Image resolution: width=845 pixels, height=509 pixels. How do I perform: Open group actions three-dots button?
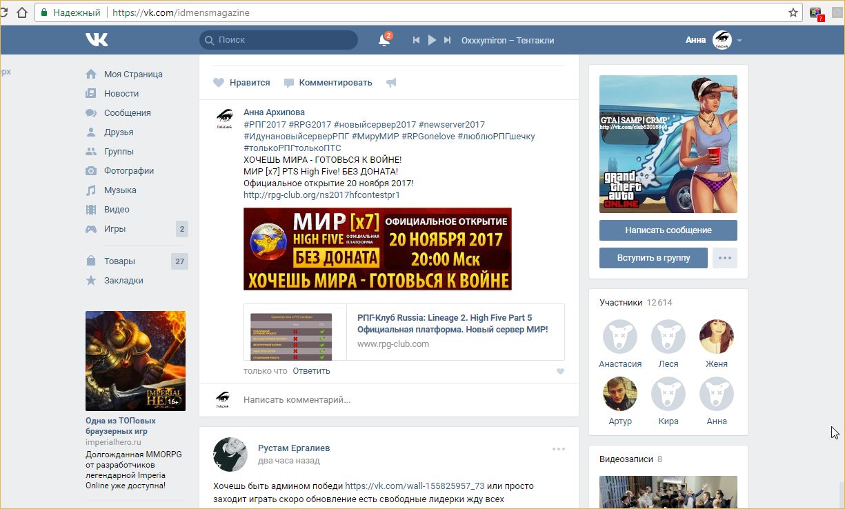point(724,257)
